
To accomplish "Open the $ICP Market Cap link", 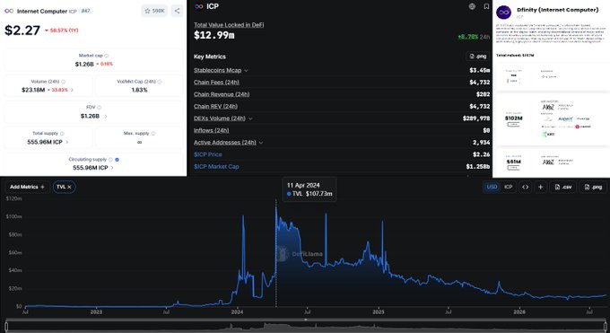I will (x=216, y=167).
